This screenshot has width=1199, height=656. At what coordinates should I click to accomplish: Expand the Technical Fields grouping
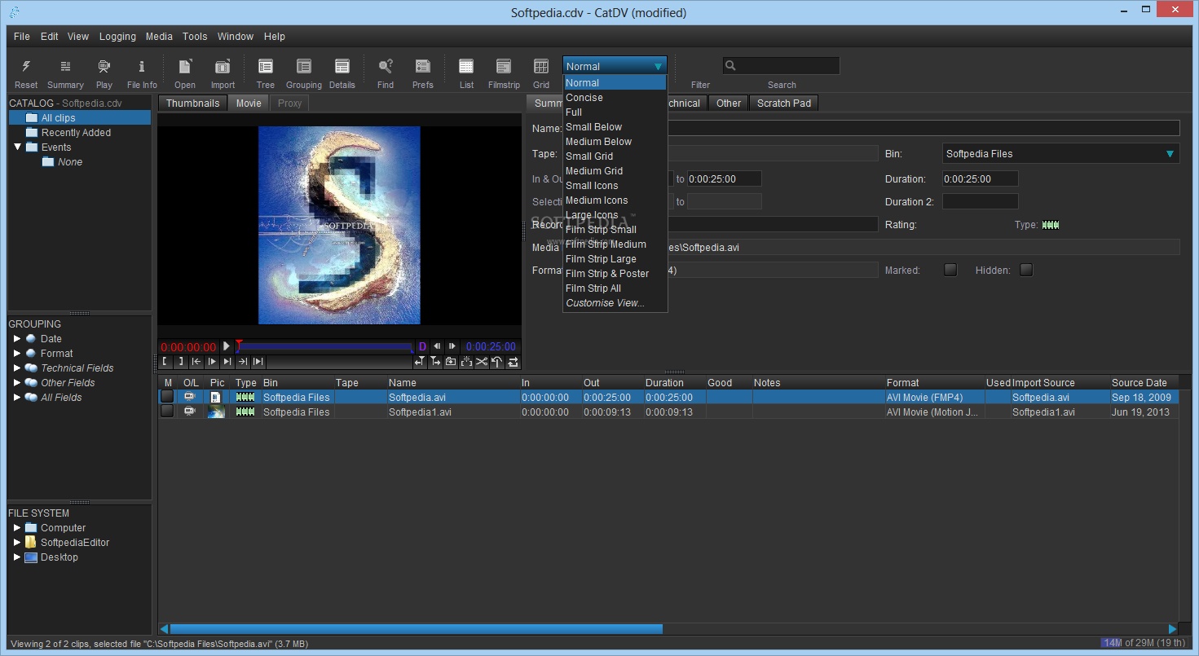(x=17, y=368)
